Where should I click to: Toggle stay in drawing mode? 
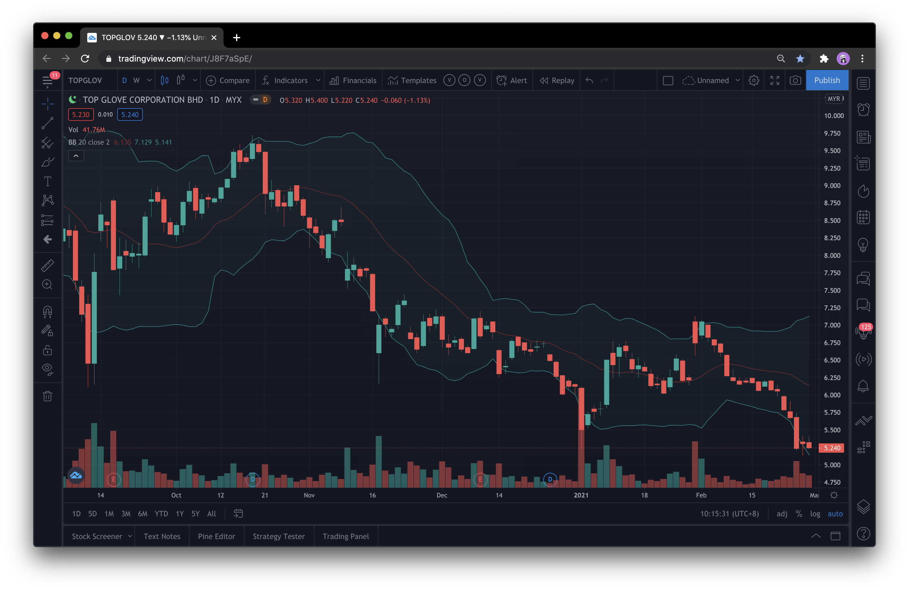coord(47,331)
